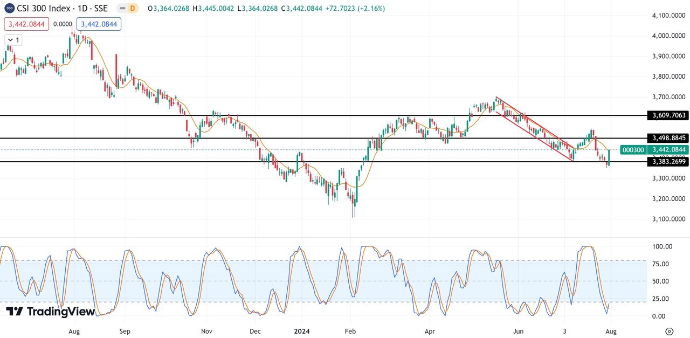The height and width of the screenshot is (338, 690).
Task: Select horizontal line label 3,609.7063
Action: click(x=668, y=115)
